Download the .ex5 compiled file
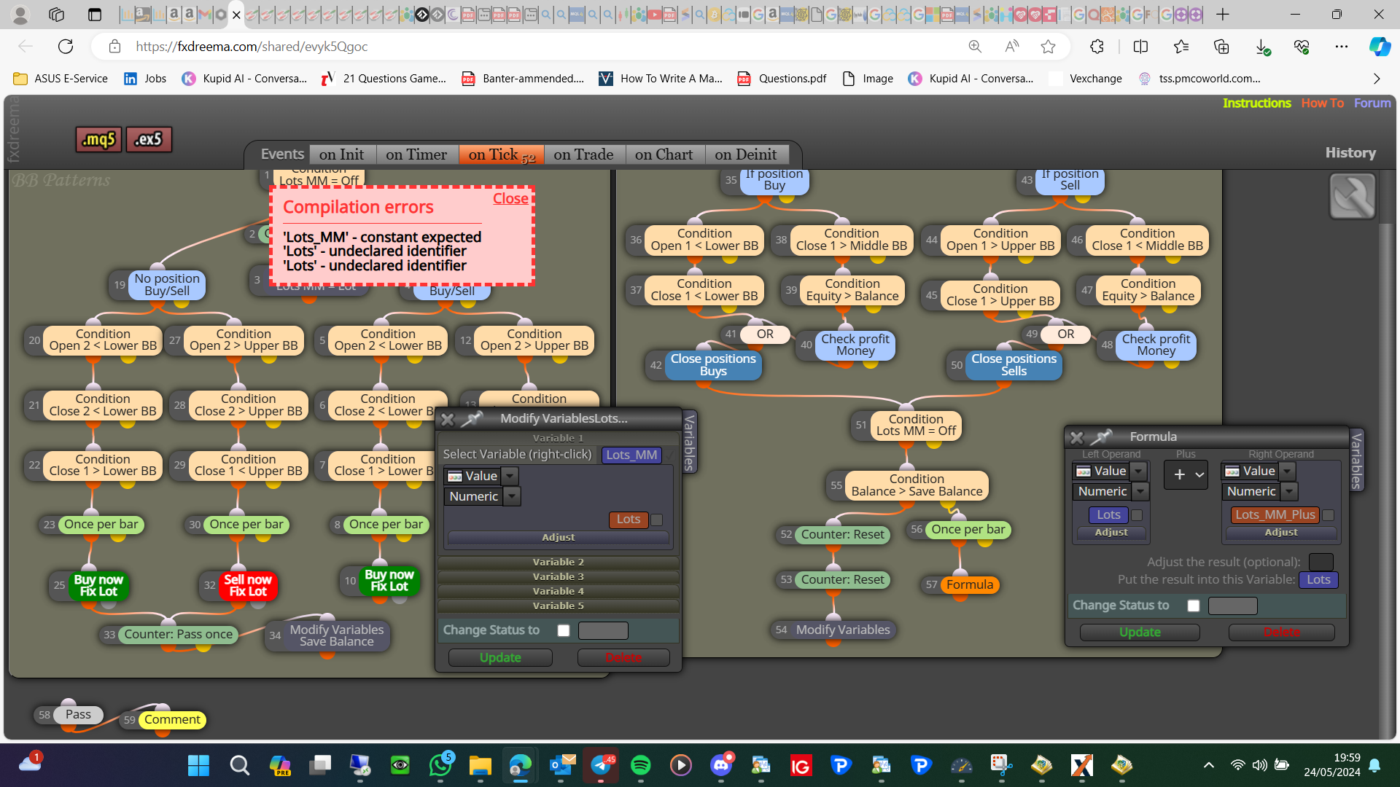1400x787 pixels. [x=149, y=139]
